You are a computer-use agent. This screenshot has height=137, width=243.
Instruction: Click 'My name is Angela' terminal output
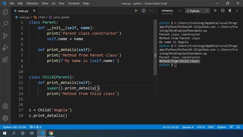(x=174, y=42)
